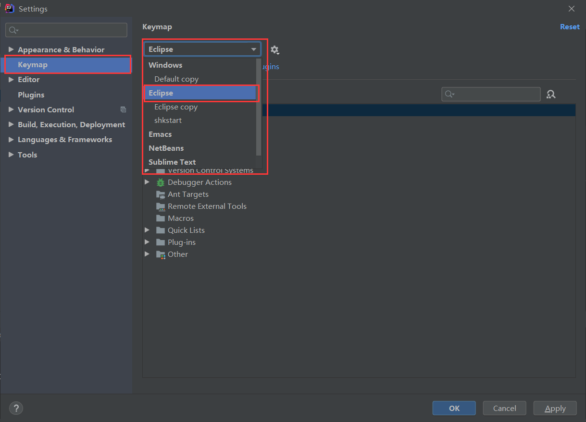Viewport: 586px width, 422px height.
Task: Select the shkstart keymap option
Action: pos(200,121)
